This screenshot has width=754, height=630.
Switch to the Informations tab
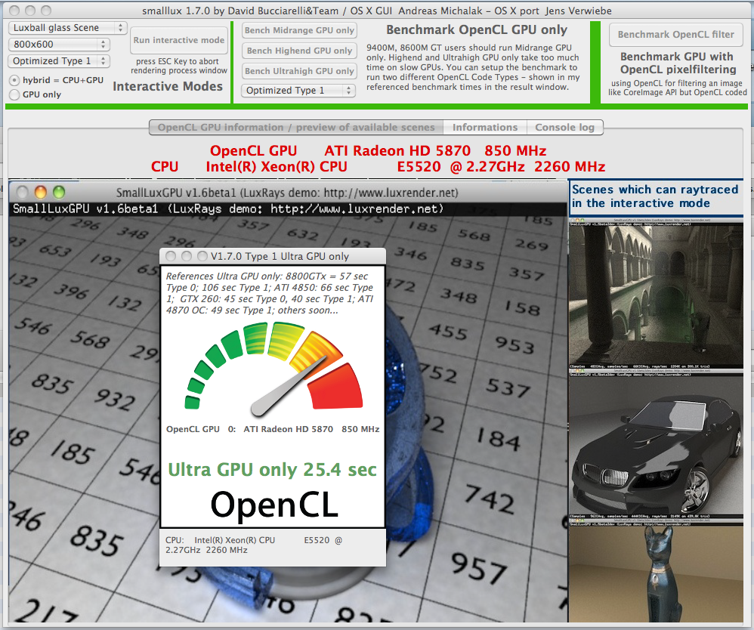tap(485, 128)
